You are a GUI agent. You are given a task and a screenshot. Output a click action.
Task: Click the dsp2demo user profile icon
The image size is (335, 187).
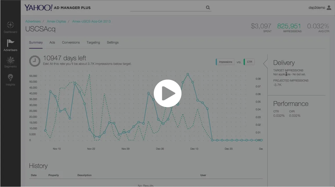329,8
